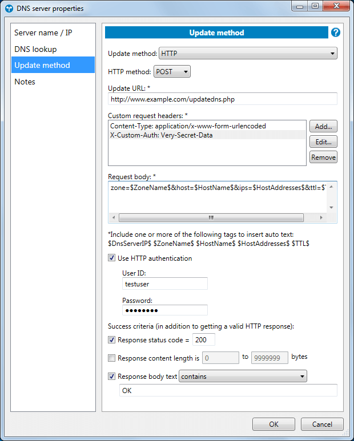Remove the selected custom header

click(323, 157)
